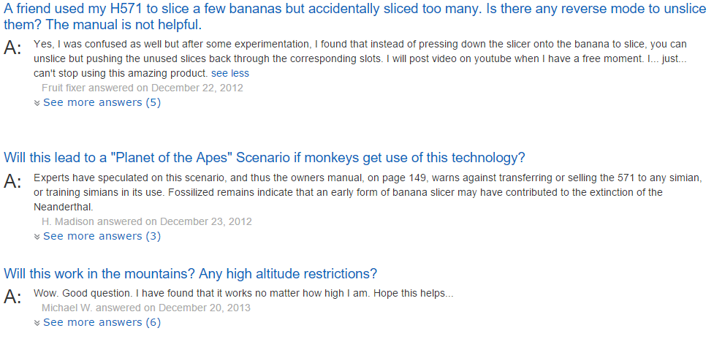Open the "Planet of the Apes" scenario question
Viewport: 714px width, 339px height.
coord(265,158)
